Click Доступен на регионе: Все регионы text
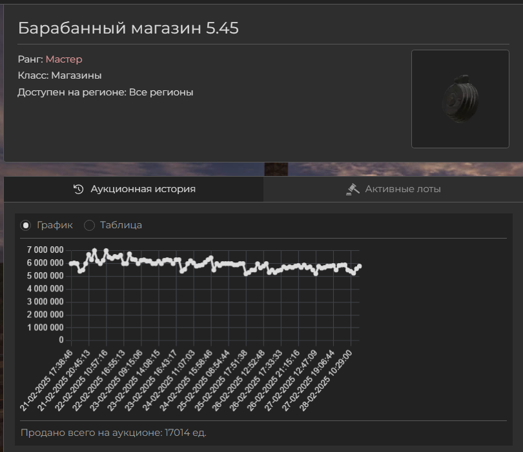Viewport: 523px width, 452px height. click(x=105, y=92)
